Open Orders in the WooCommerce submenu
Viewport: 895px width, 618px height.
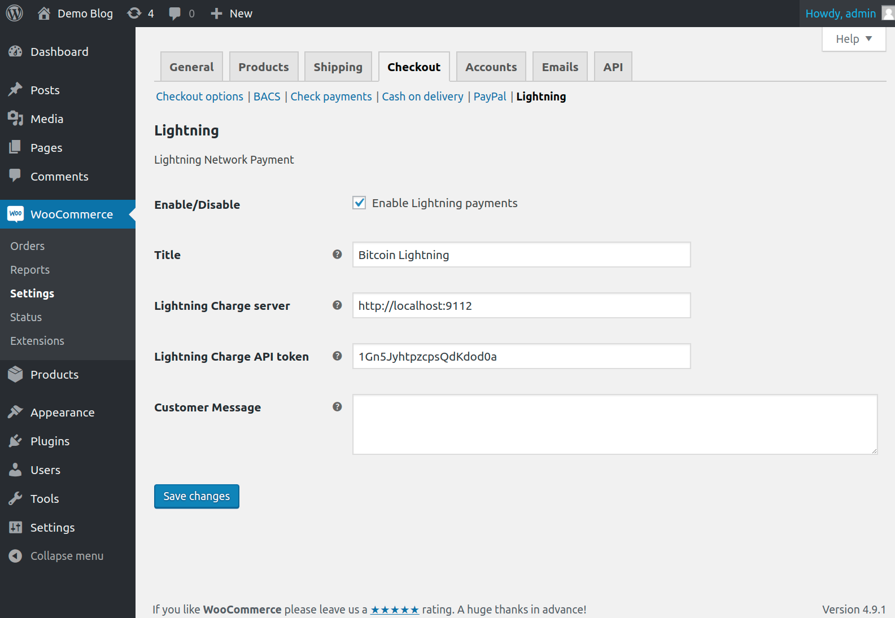[x=27, y=246]
